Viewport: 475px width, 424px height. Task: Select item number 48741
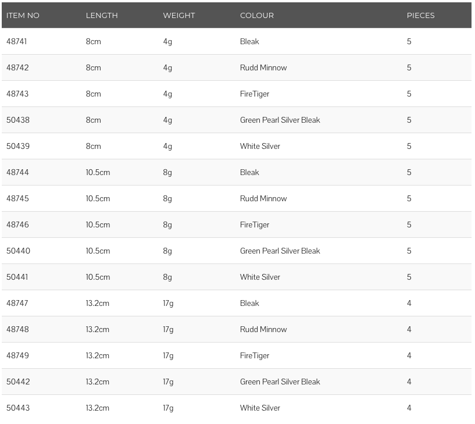coord(16,41)
